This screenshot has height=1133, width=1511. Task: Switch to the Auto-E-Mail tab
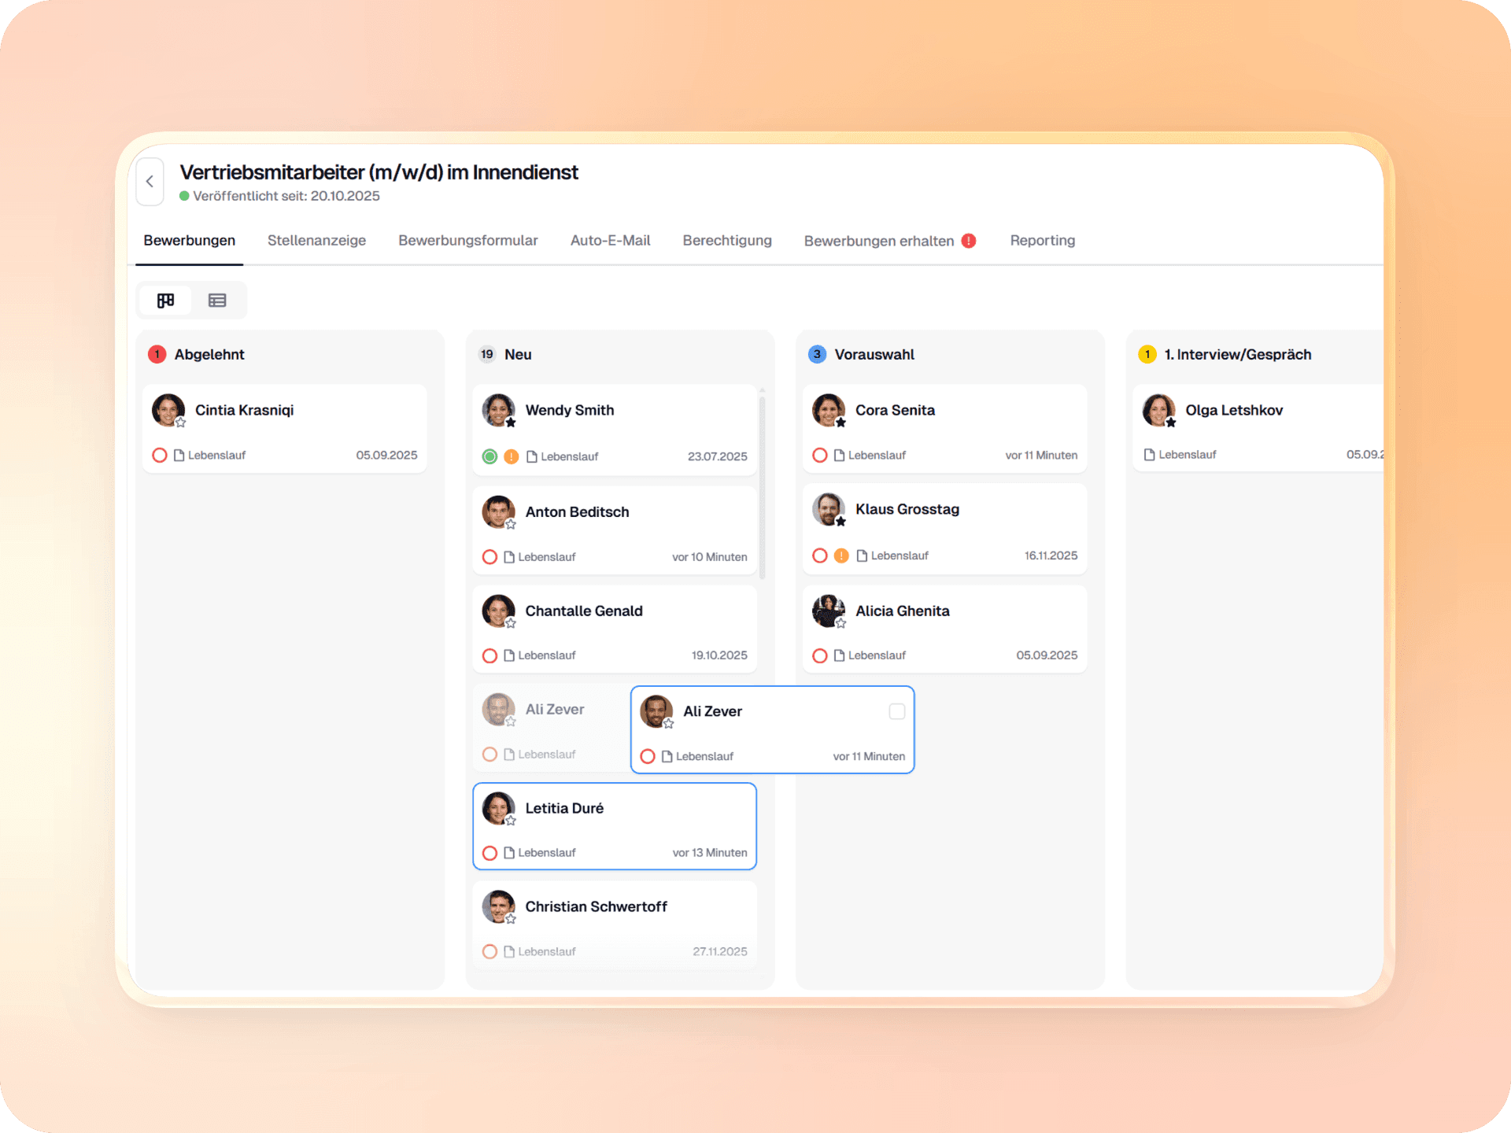(610, 241)
